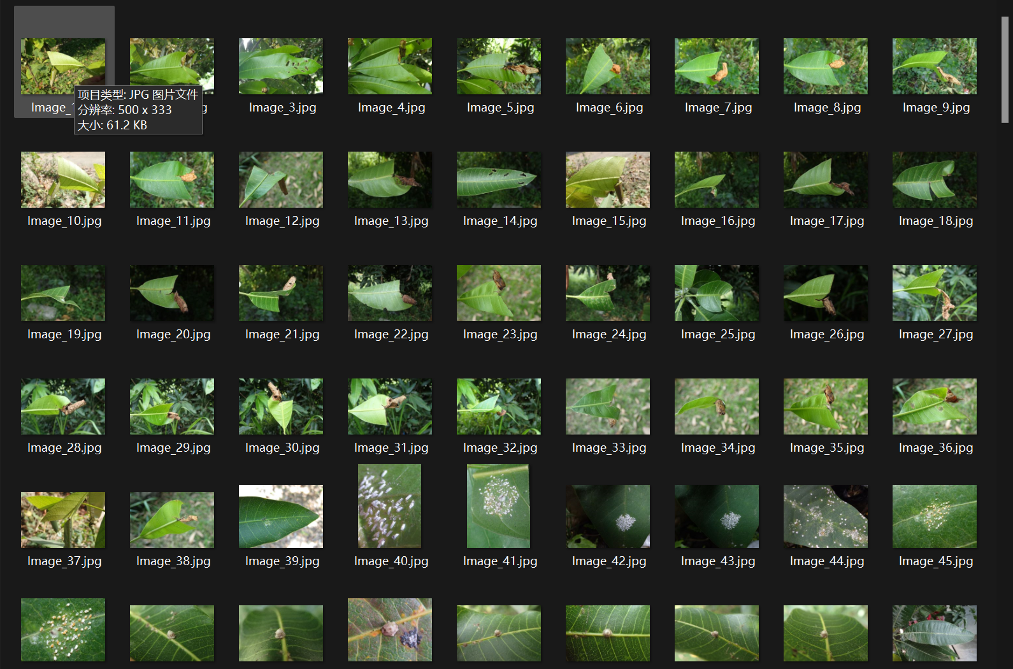The image size is (1013, 669).
Task: Open Image_9.jpg leaf photo
Action: [x=935, y=66]
